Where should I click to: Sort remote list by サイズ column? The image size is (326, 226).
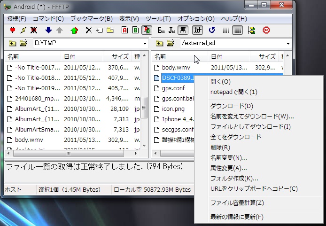pos(264,56)
